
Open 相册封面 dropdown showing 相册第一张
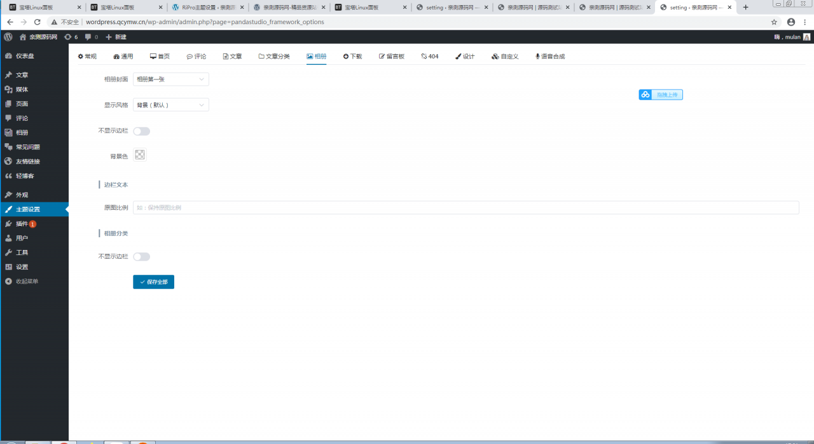[x=170, y=80]
